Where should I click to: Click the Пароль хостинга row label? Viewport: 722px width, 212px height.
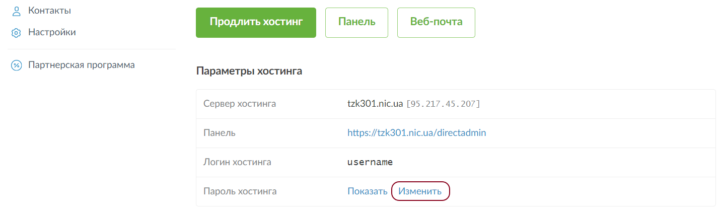point(240,191)
